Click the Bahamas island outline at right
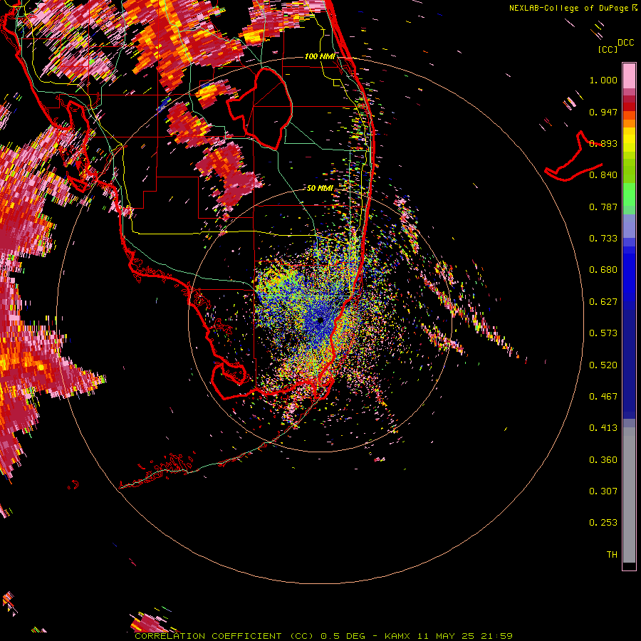641x641 pixels. click(574, 157)
